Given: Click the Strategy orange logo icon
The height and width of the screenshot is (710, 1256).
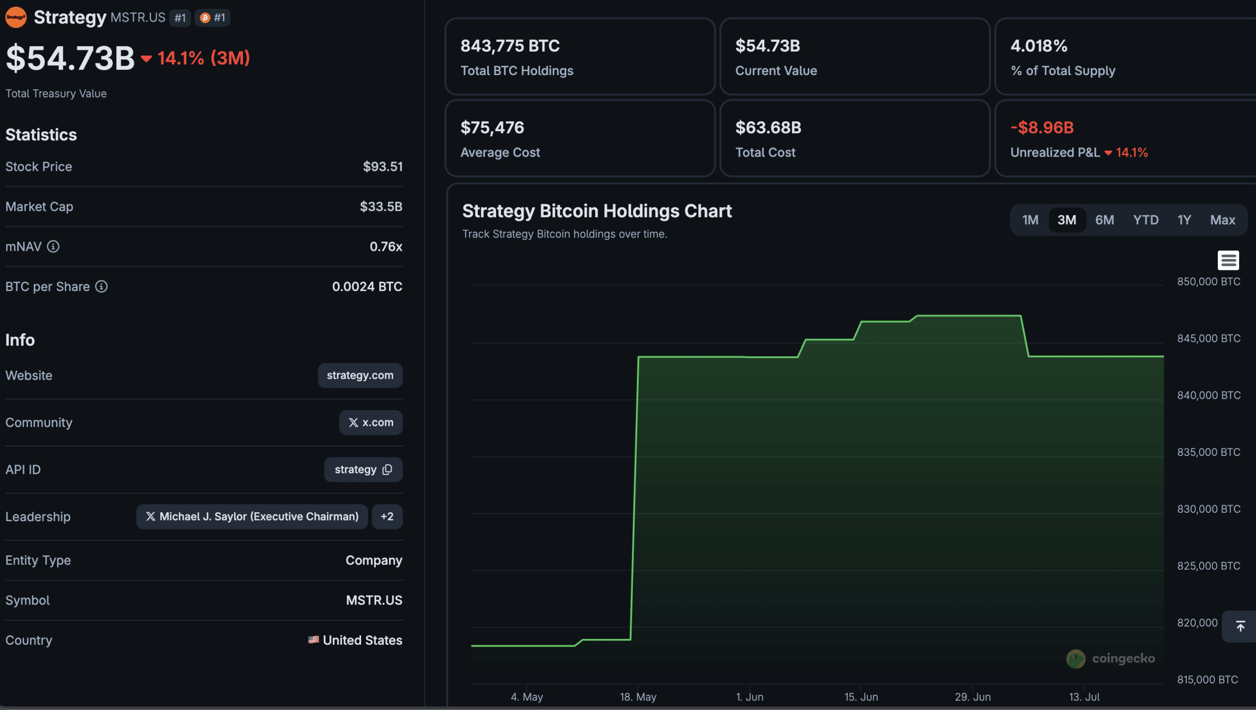Looking at the screenshot, I should coord(16,18).
